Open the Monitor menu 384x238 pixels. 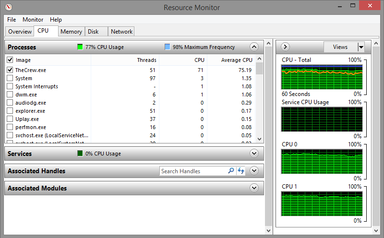pyautogui.click(x=33, y=20)
